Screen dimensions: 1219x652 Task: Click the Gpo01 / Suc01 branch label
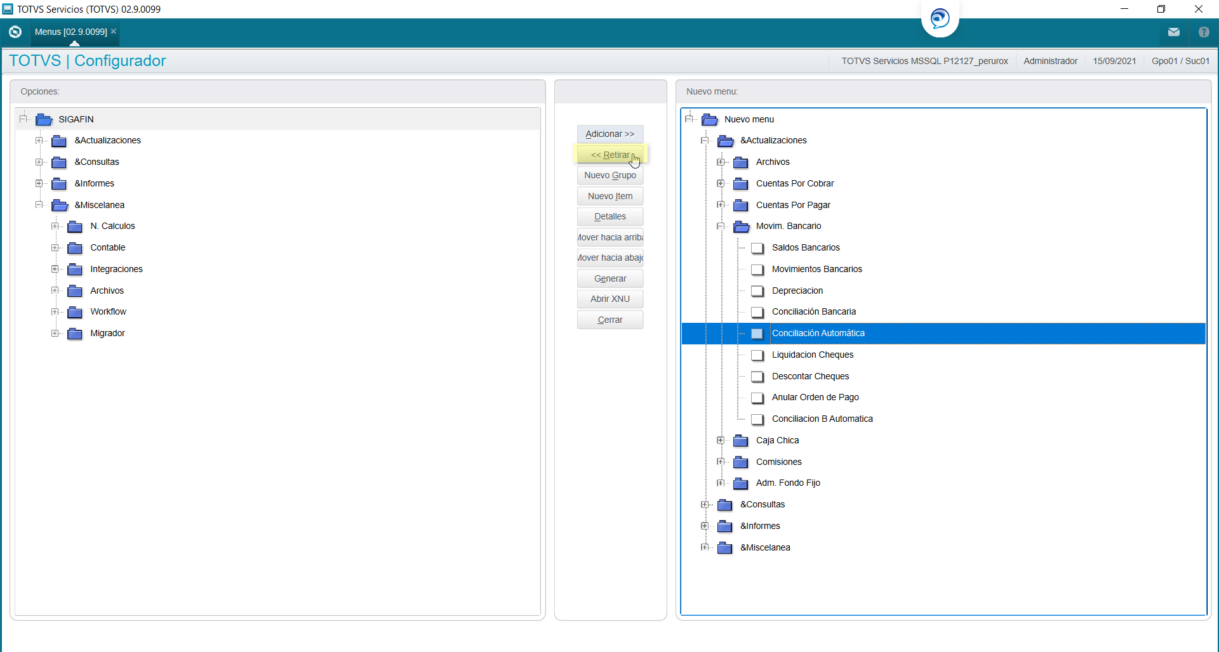point(1181,61)
